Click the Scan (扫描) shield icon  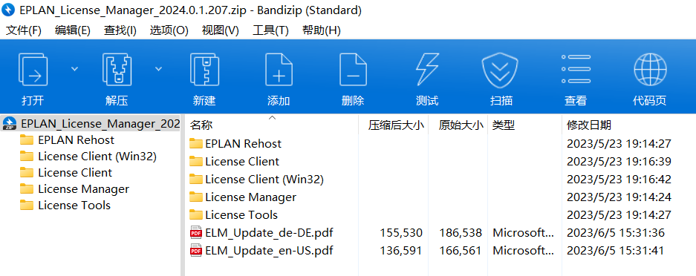click(500, 70)
